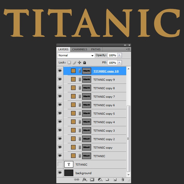The height and width of the screenshot is (184, 184).
Task: Hide the TITANIC copy 9 layer
Action: (60, 79)
